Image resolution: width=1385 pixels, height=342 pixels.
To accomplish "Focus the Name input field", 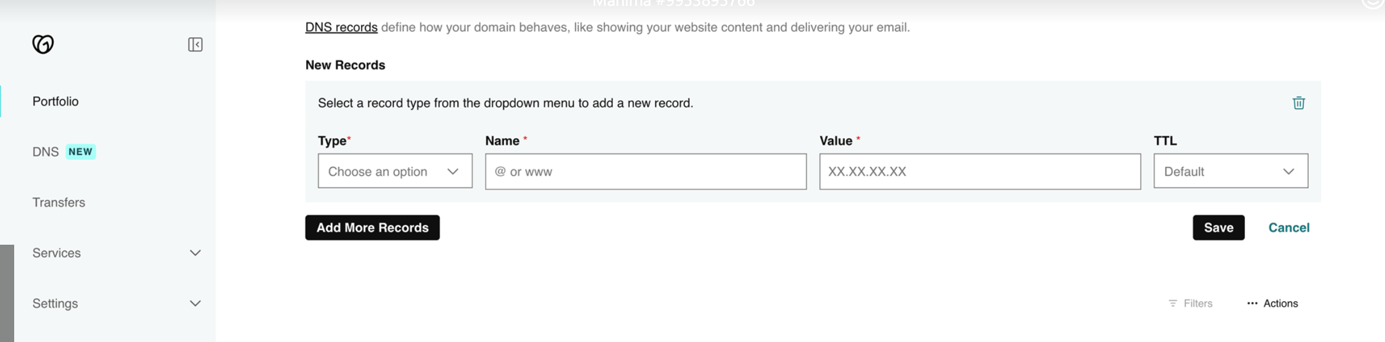I will click(646, 172).
